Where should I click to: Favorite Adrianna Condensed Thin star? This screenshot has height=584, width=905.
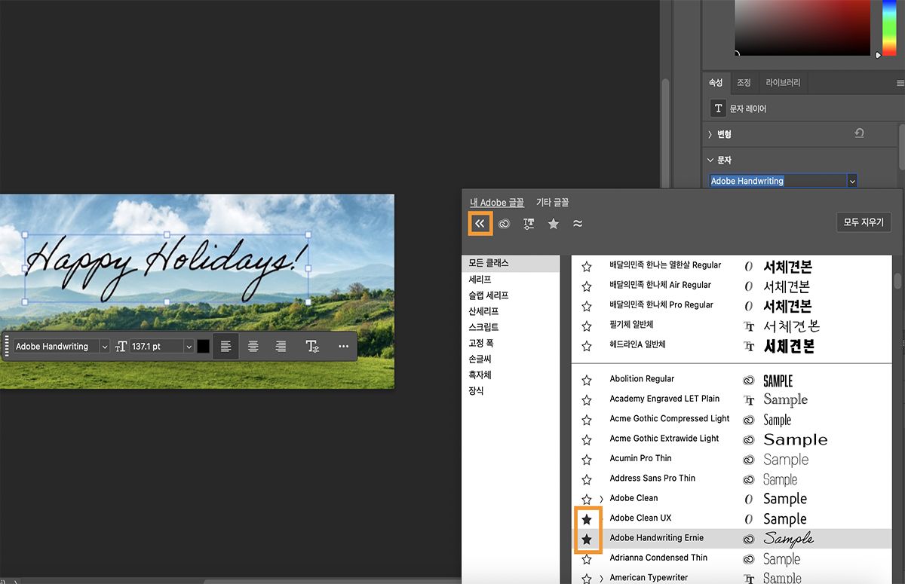587,559
